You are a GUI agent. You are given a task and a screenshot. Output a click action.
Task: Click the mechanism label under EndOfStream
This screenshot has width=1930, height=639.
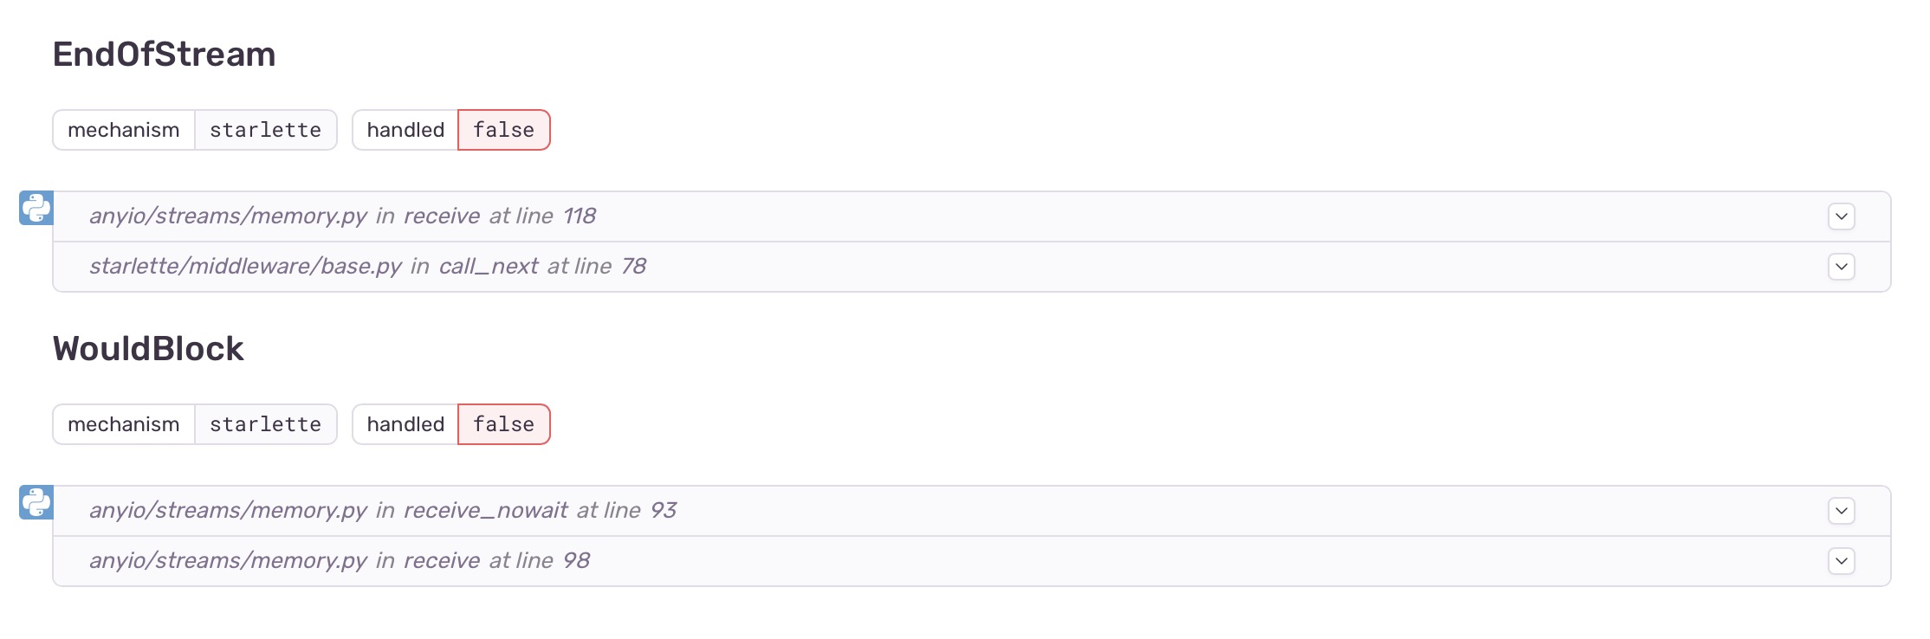pos(124,130)
